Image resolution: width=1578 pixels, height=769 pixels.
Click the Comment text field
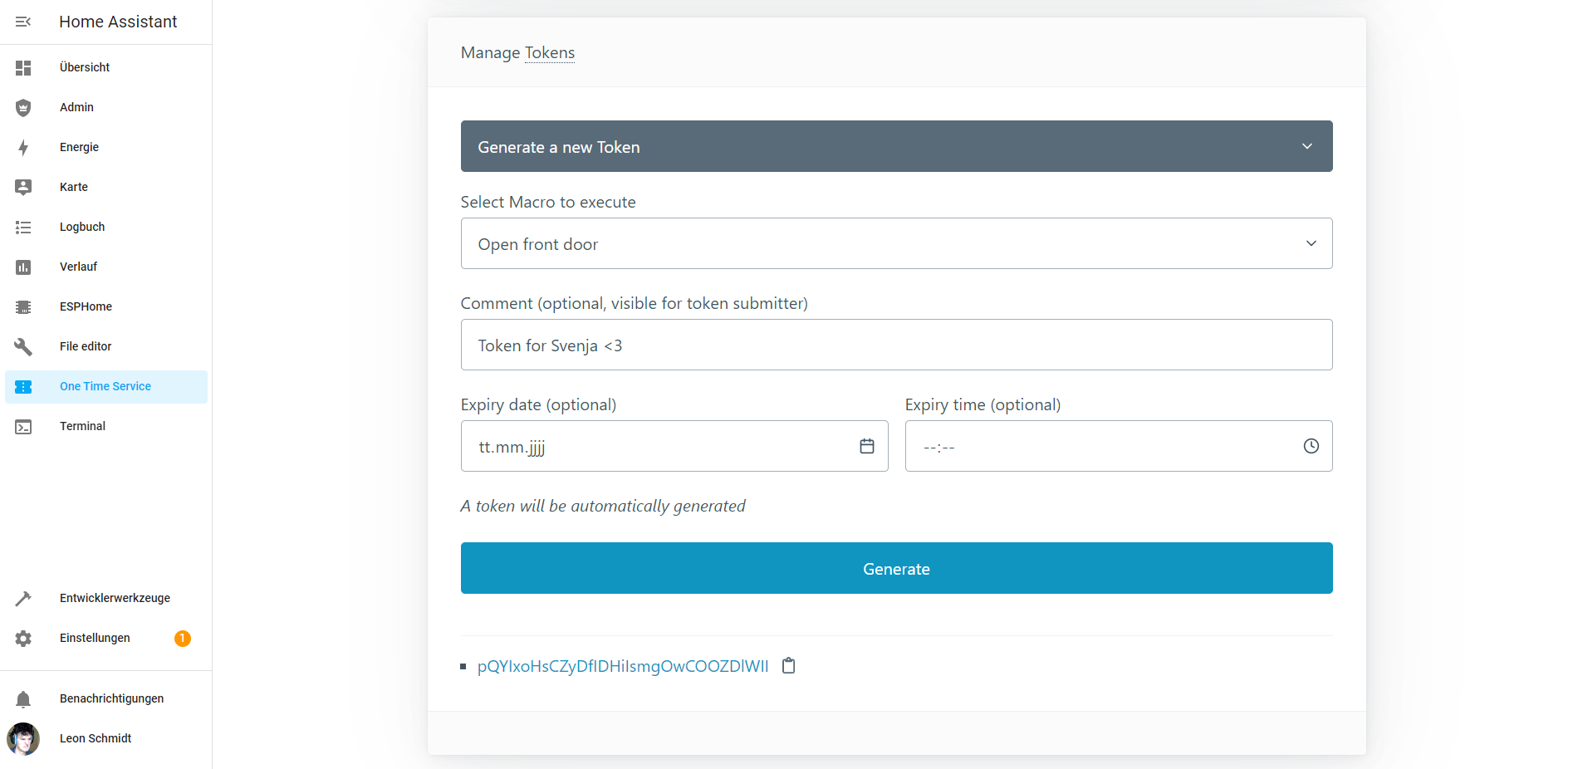pyautogui.click(x=897, y=345)
